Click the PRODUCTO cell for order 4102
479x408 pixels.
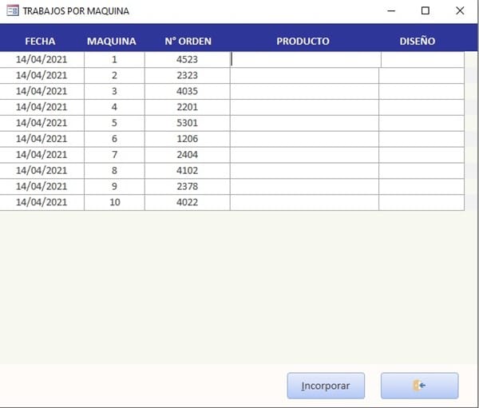[304, 171]
